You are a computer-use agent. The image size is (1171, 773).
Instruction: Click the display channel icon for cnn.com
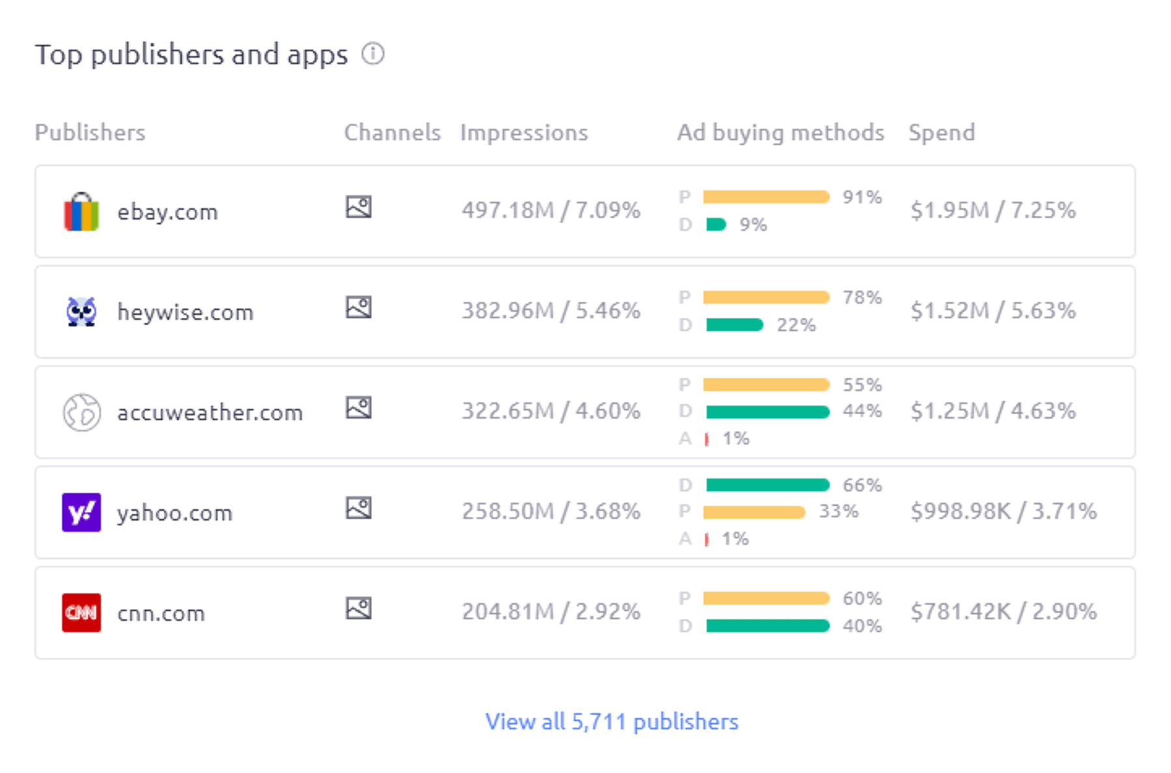click(358, 608)
